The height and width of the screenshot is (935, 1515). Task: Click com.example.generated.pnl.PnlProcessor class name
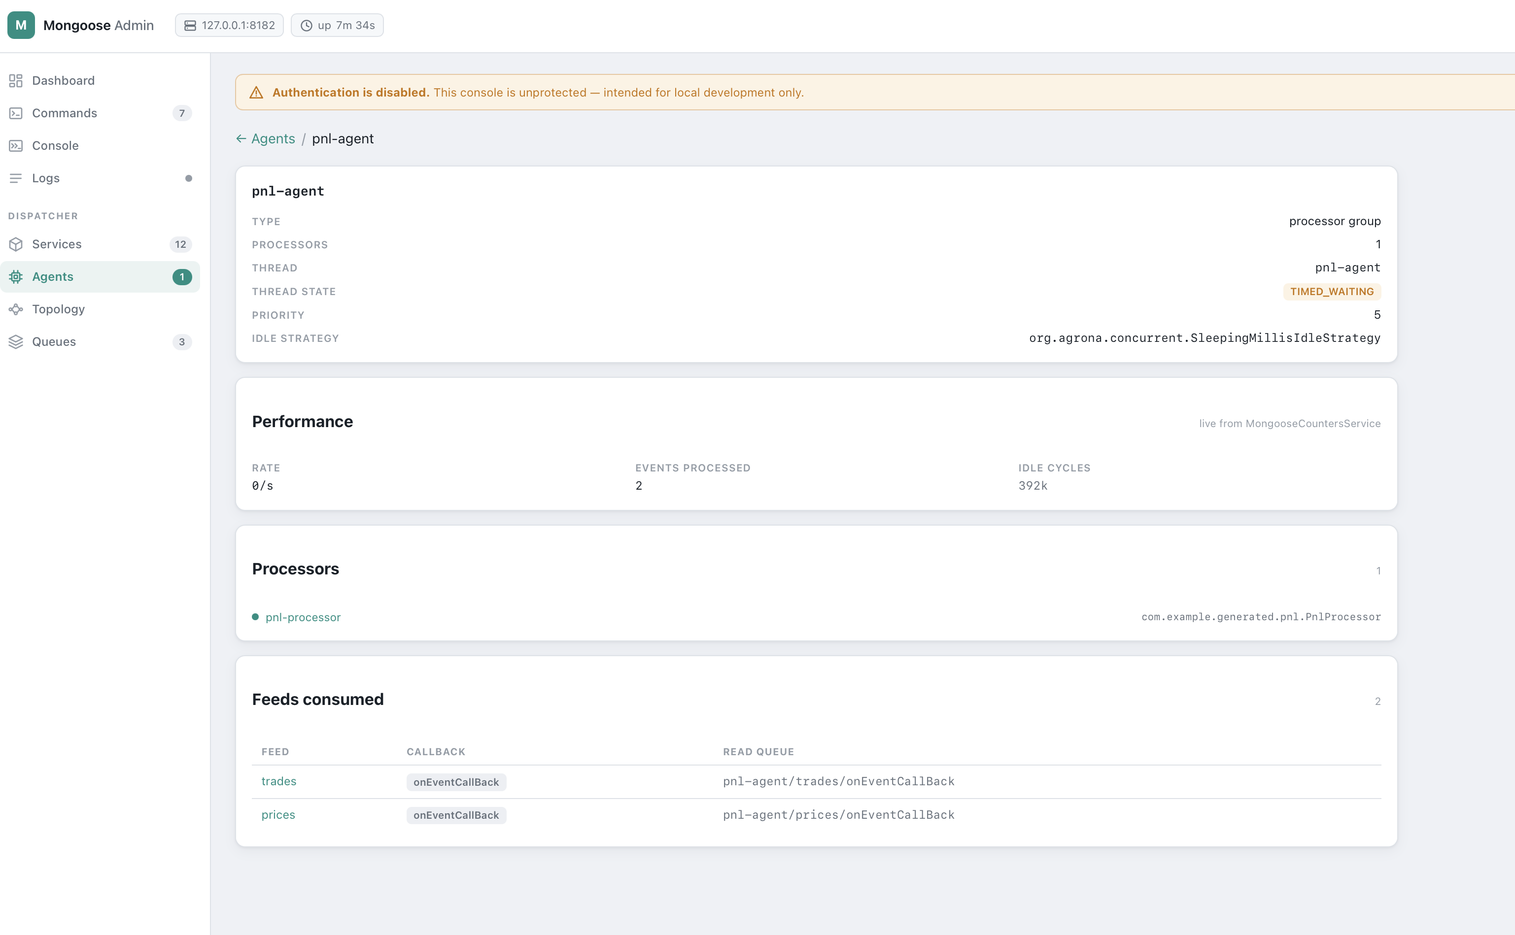(1261, 617)
